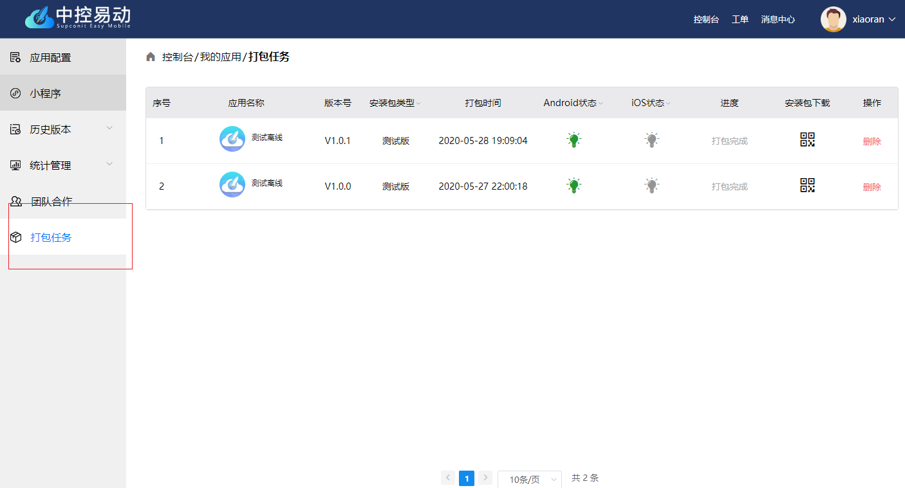Click 测试离线 app name in row V1.0.0

(267, 183)
